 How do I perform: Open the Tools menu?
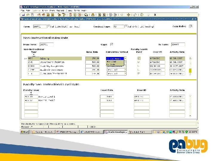click(77, 10)
